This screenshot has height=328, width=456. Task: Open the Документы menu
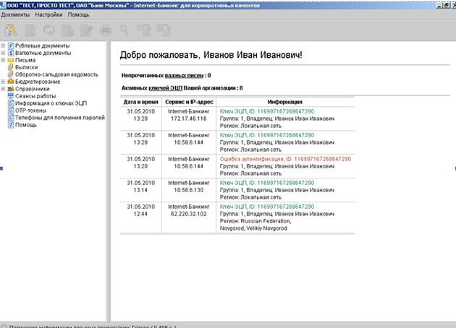(x=15, y=14)
